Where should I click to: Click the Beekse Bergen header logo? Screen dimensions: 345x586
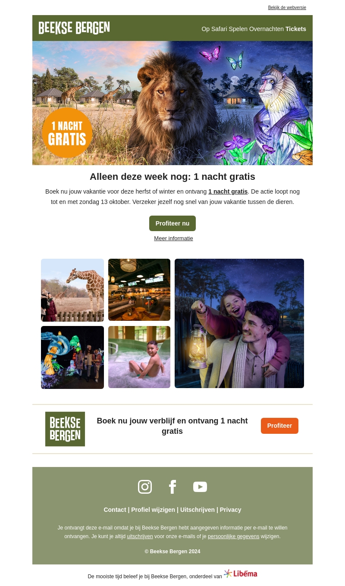(x=74, y=28)
